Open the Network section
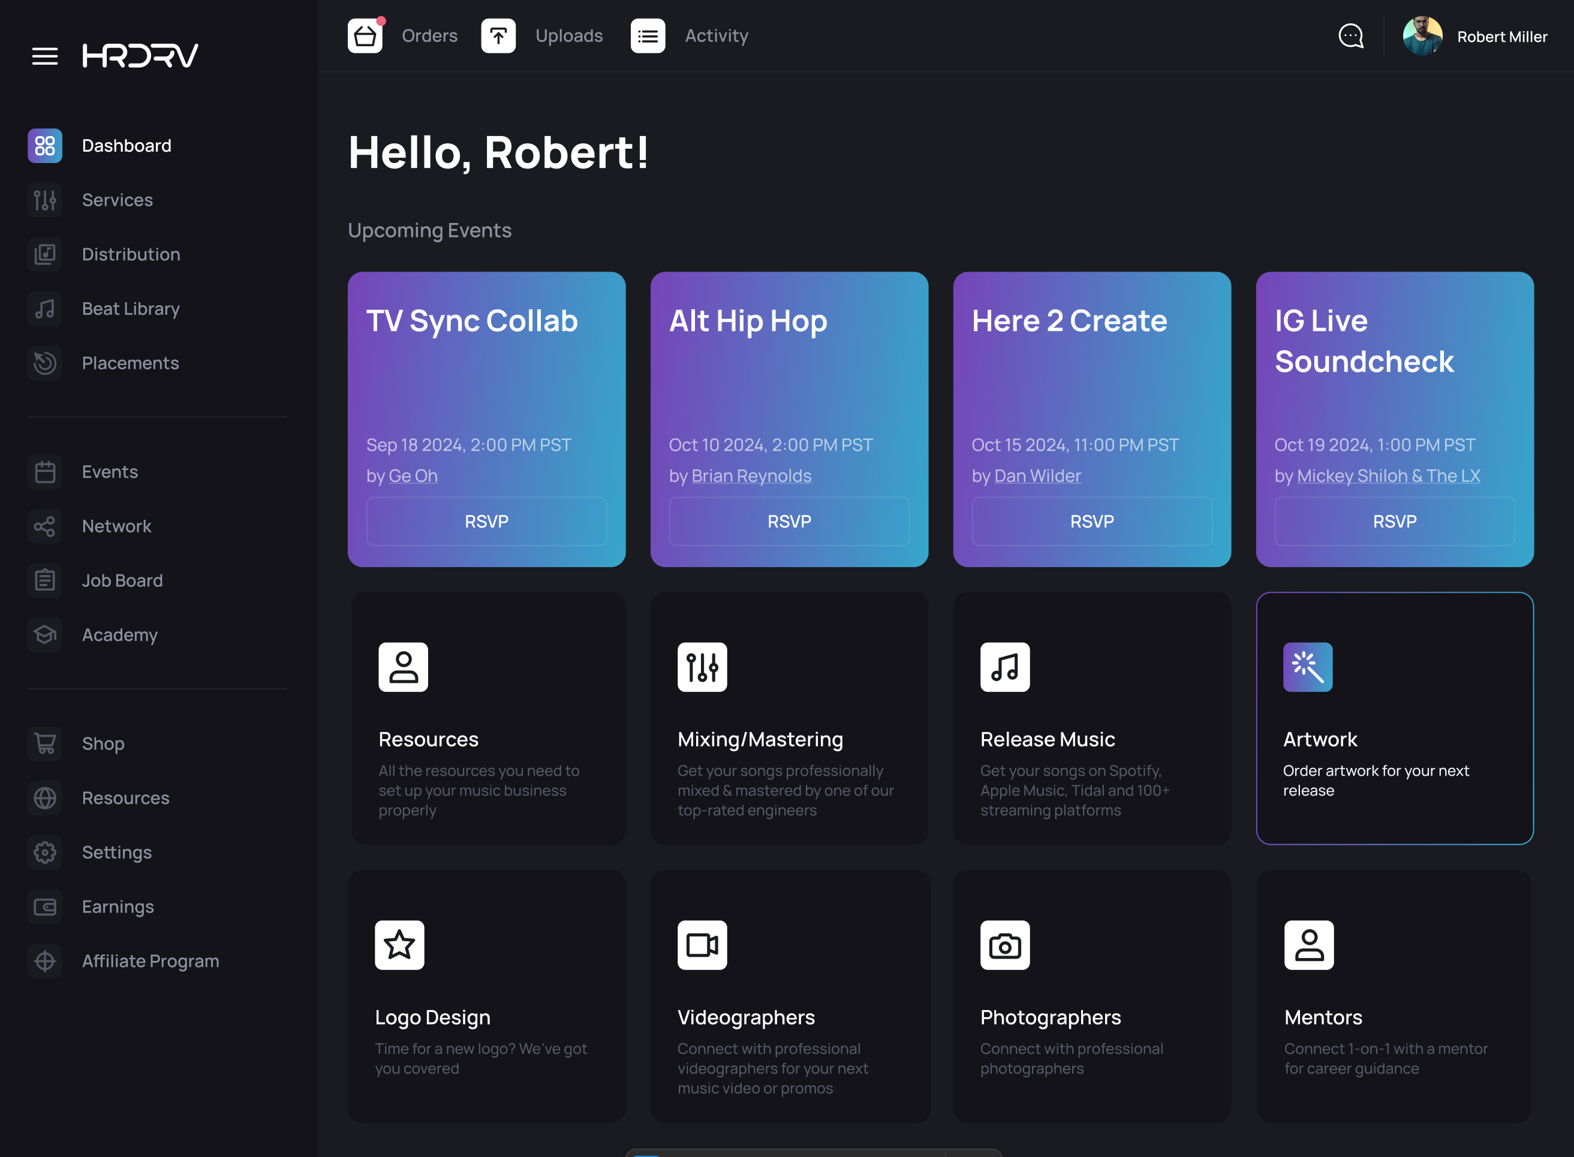The image size is (1574, 1157). point(116,525)
